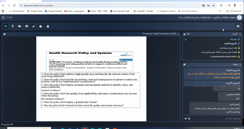This screenshot has height=129, width=244.
Task: Open Google Scholar bookmark
Action: point(35,11)
